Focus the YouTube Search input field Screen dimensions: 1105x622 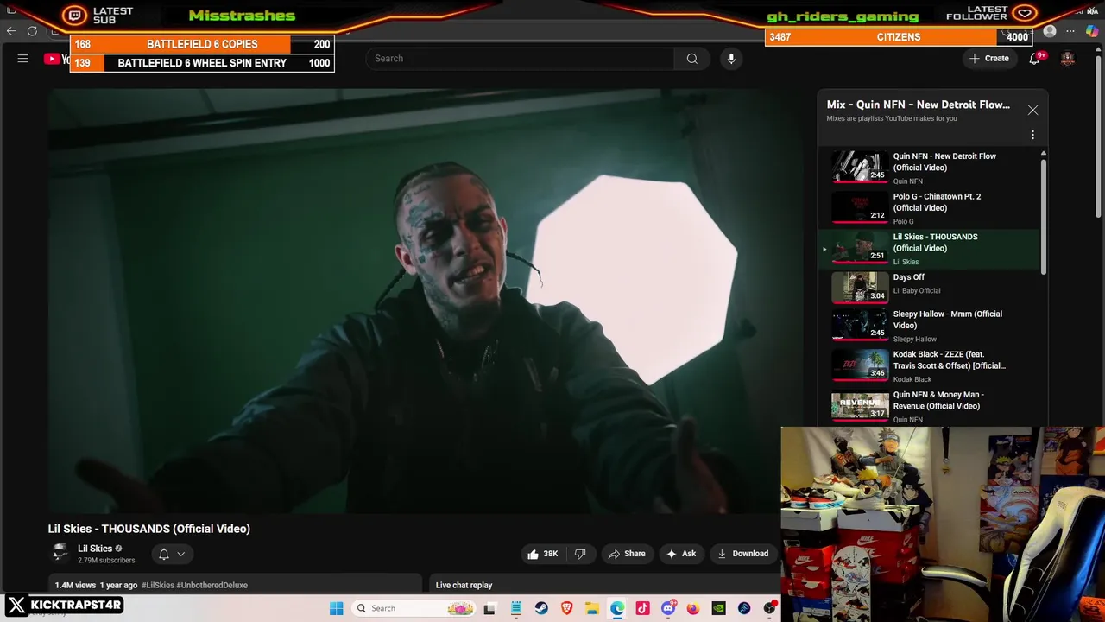click(521, 59)
